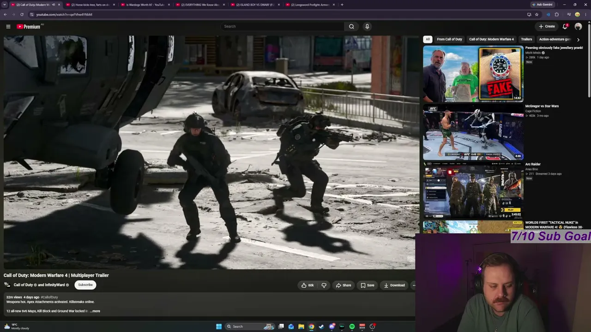Open Chrome from the taskbar
591x332 pixels.
click(x=311, y=326)
